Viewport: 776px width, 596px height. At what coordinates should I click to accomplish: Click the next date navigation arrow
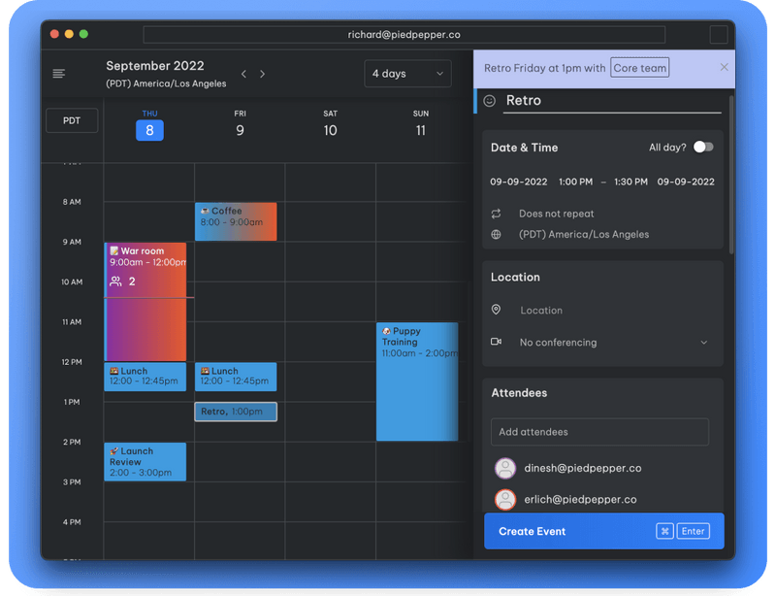pyautogui.click(x=262, y=73)
